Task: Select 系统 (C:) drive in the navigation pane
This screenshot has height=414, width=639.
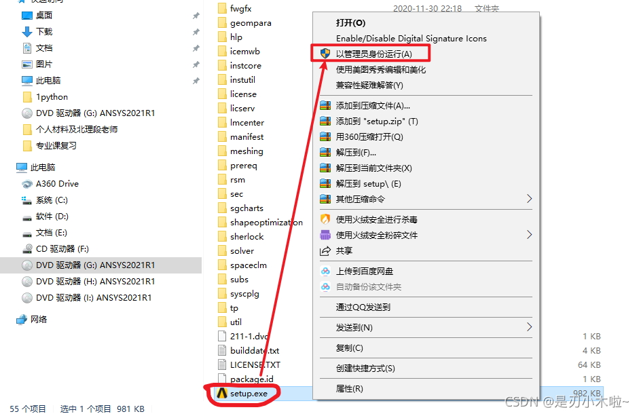Action: (x=45, y=200)
